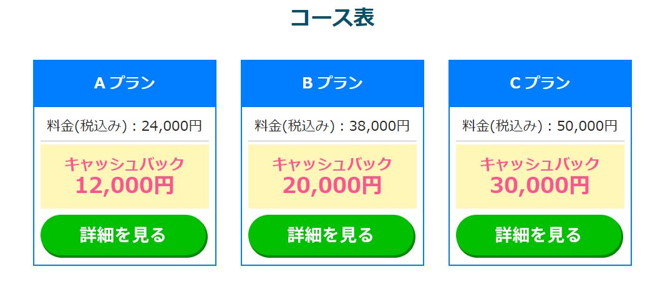Click the 詳細を見る button for A プラン

pos(124,235)
